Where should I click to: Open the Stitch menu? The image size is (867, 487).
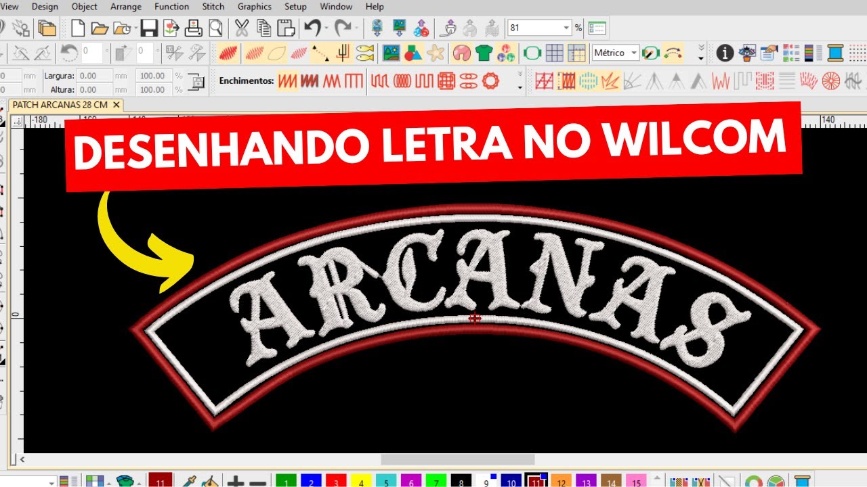(x=213, y=7)
